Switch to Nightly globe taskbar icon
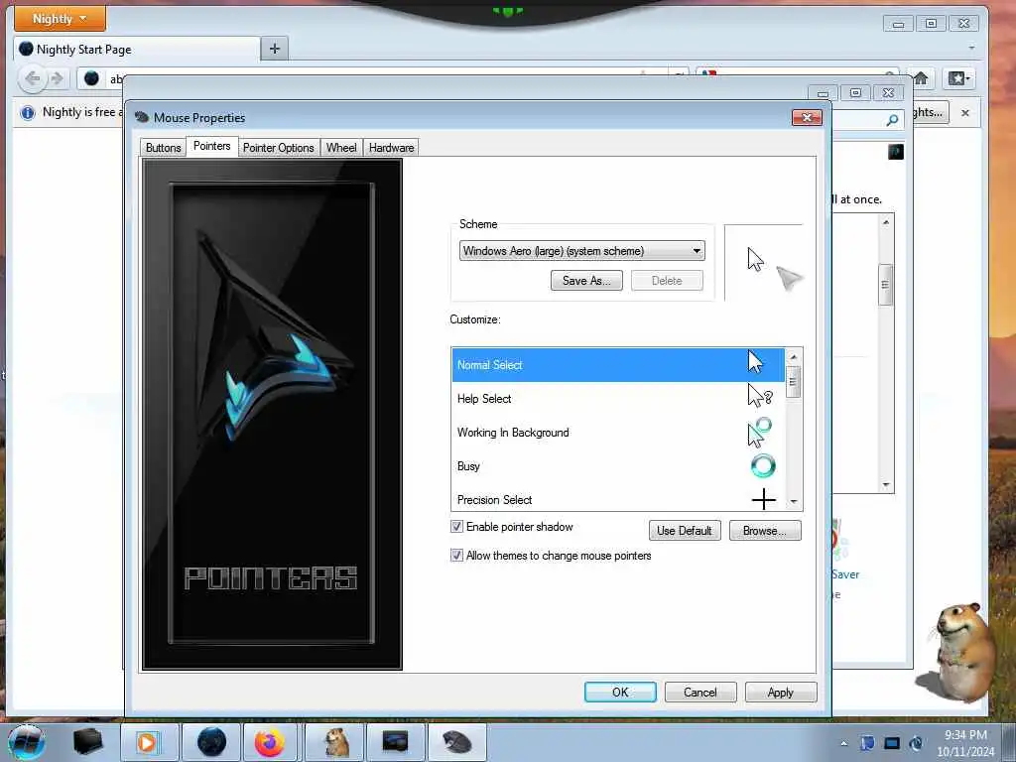The width and height of the screenshot is (1016, 762). tap(211, 742)
